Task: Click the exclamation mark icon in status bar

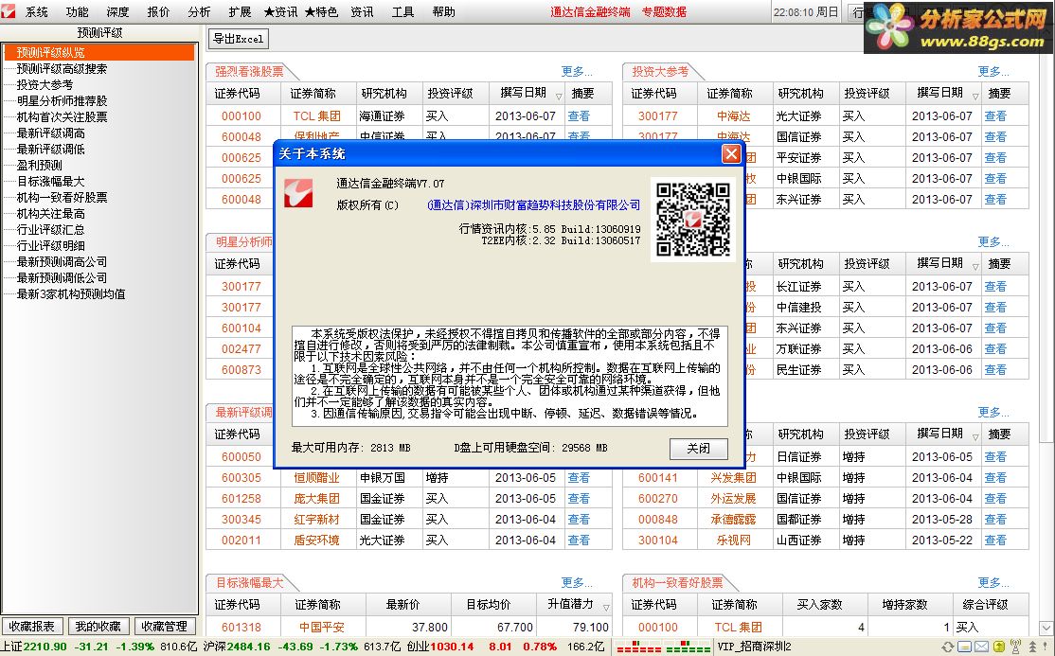Action: [1045, 647]
